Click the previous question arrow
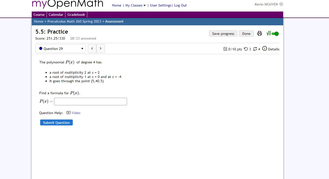The height and width of the screenshot is (179, 329). pos(92,48)
